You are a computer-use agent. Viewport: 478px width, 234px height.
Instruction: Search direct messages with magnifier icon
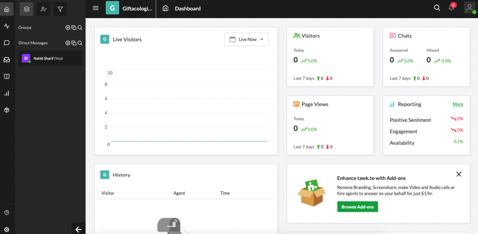[x=80, y=43]
